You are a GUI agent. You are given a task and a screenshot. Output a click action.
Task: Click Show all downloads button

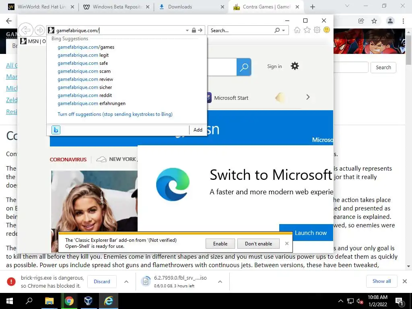[x=381, y=281]
